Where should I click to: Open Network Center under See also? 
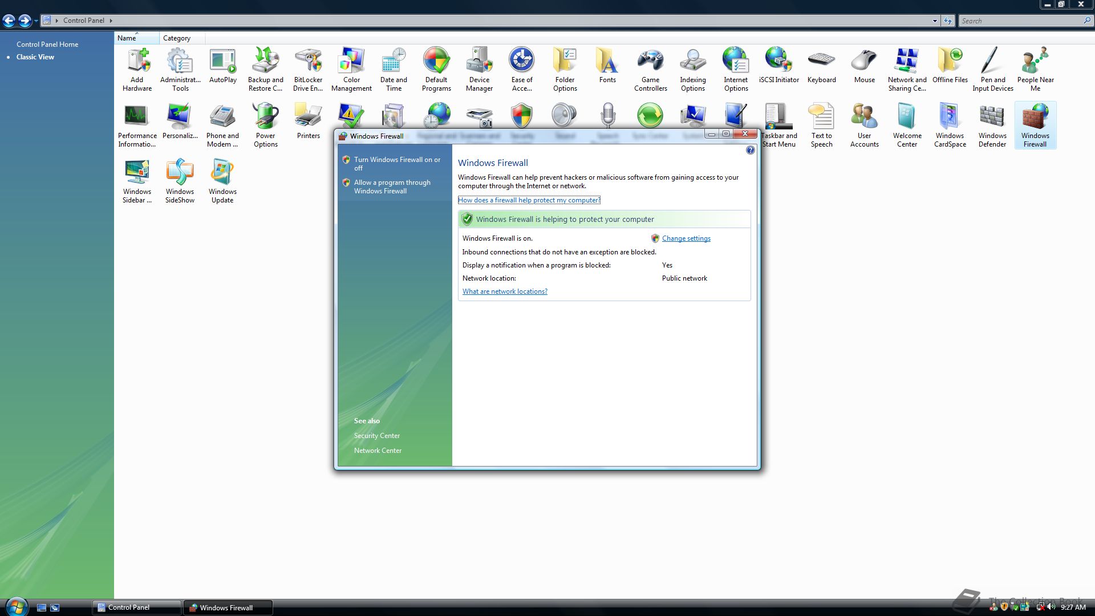[x=378, y=451]
